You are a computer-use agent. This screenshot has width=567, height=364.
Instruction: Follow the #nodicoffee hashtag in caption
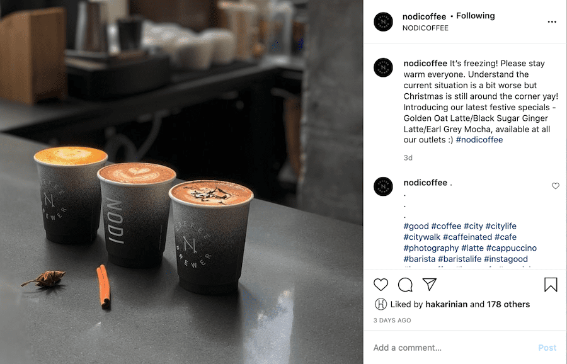click(479, 140)
